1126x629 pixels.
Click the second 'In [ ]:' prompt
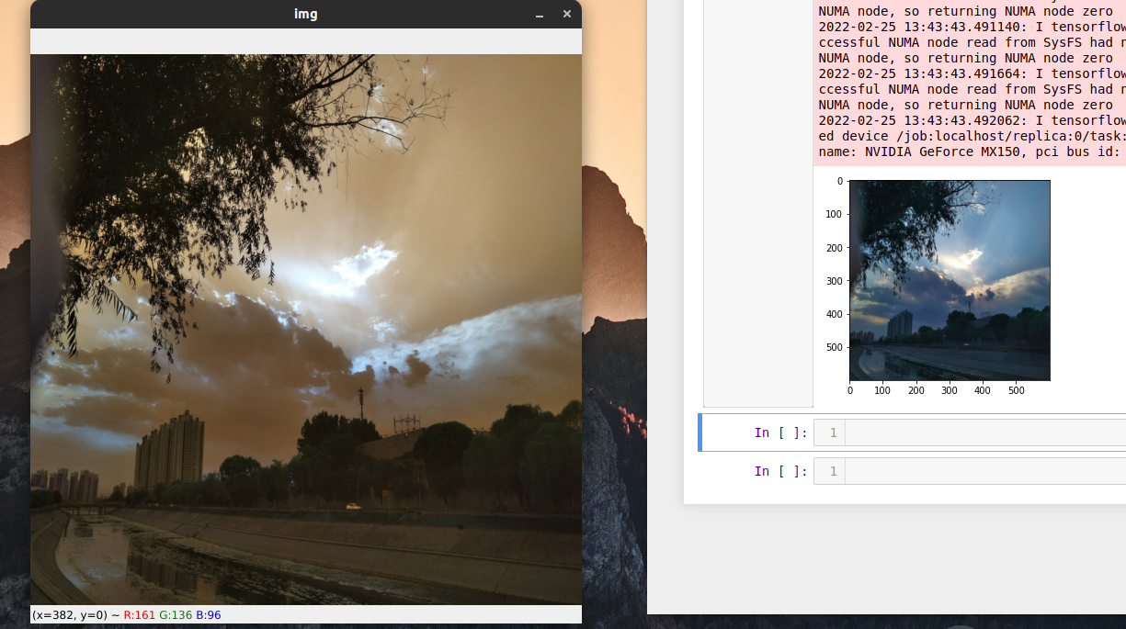(x=781, y=471)
